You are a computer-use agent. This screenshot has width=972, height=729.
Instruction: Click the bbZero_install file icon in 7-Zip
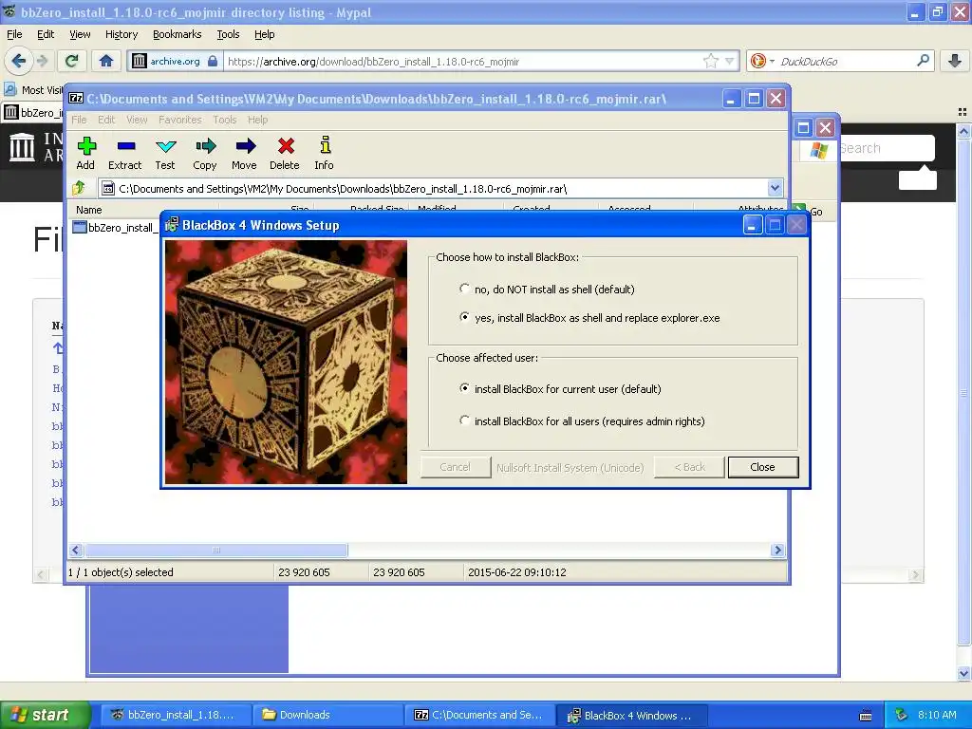[x=80, y=228]
